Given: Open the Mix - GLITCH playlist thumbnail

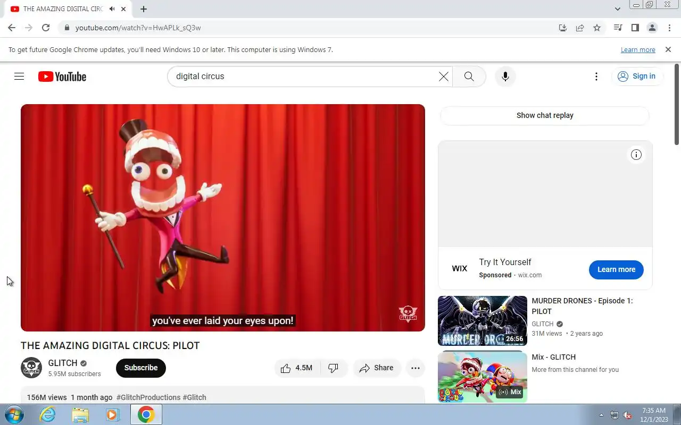Looking at the screenshot, I should 483,377.
